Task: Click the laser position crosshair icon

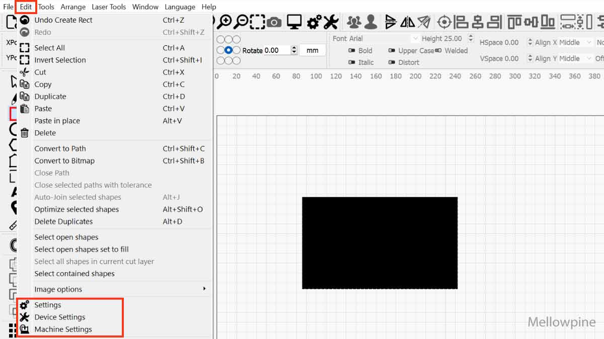Action: tap(444, 22)
